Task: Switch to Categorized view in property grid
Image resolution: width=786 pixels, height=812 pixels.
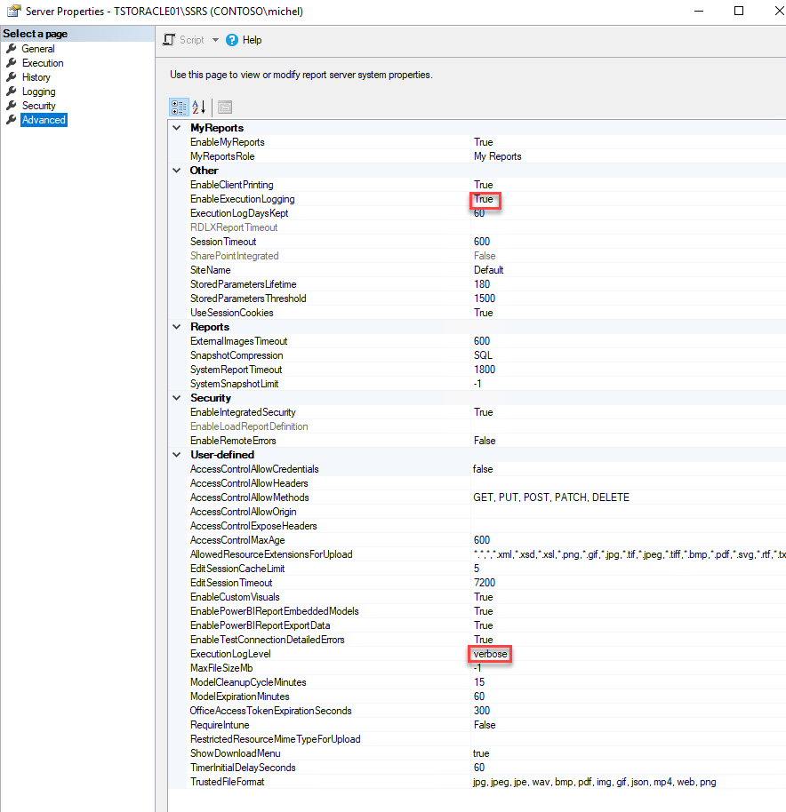Action: [x=179, y=107]
